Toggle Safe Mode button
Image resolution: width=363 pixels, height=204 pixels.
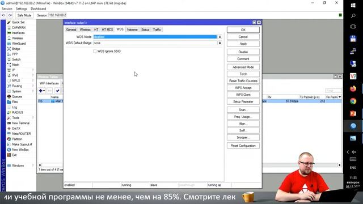tap(24, 15)
